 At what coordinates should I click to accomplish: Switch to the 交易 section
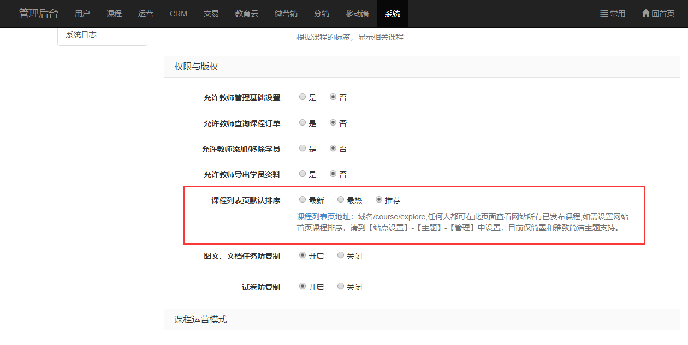211,14
